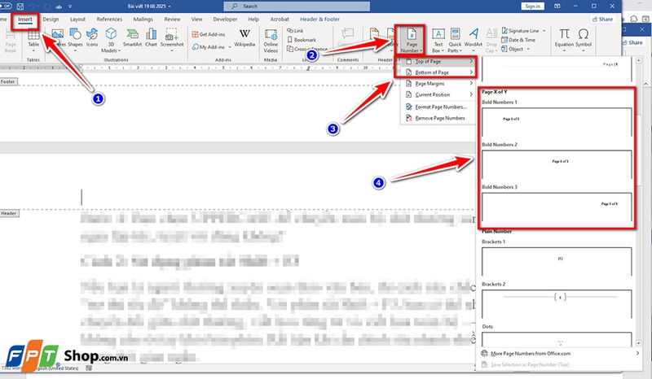Insert a Chart

tap(151, 39)
